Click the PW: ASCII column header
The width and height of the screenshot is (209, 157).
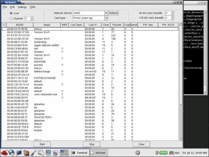pos(168,25)
